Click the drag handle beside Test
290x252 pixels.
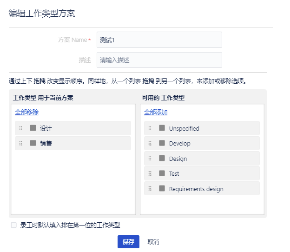pos(150,173)
